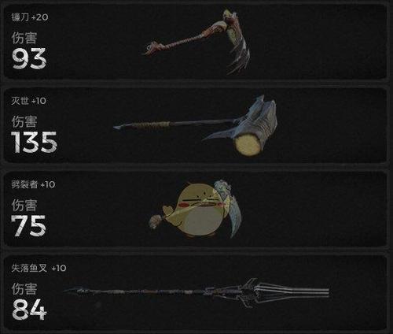
Task: Select the 灭世 +10 weapon name
Action: [x=28, y=101]
